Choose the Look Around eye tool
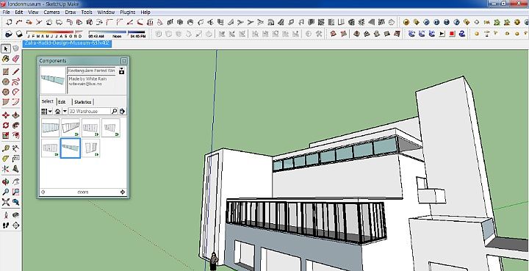Viewport: 529px width, 271px height. [16, 215]
